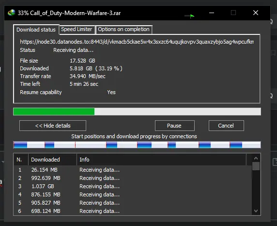Select connection row with 1.037 GB

pos(133,186)
